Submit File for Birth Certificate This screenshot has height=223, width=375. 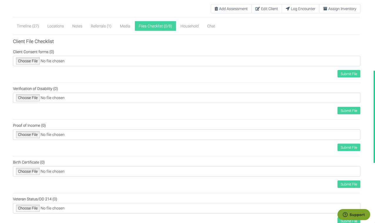349,184
